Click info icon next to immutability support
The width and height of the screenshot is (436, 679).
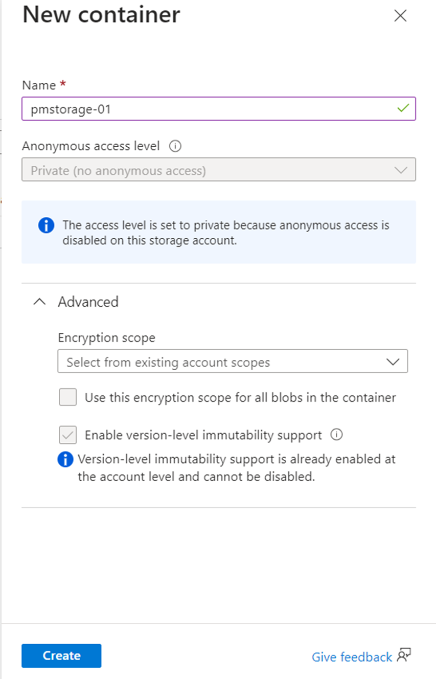click(336, 435)
